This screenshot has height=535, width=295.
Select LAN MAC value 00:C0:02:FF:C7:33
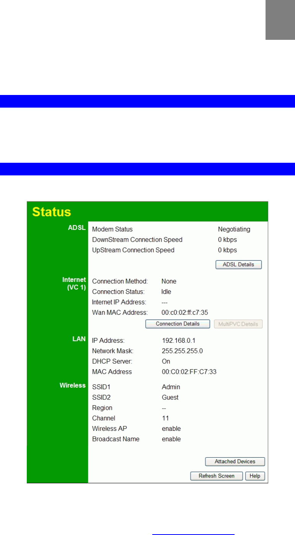coord(189,371)
